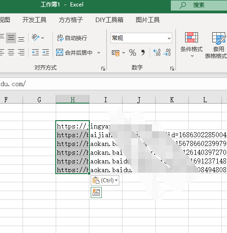Switch to 视图 tab
The height and width of the screenshot is (233, 227).
pyautogui.click(x=5, y=20)
